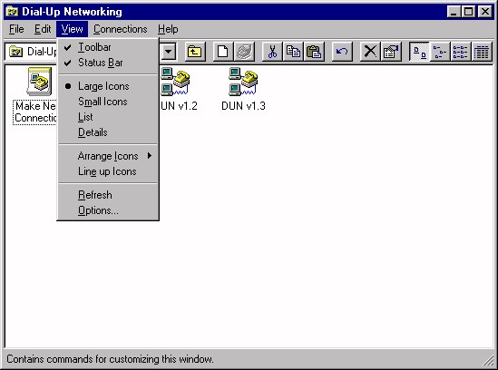Click the Up One Level folder icon
The height and width of the screenshot is (370, 498).
(x=195, y=51)
